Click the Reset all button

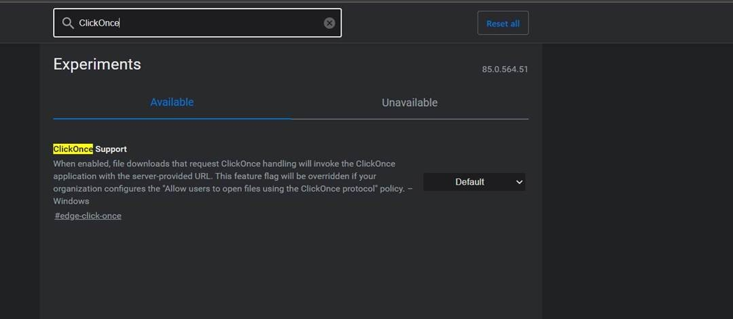[x=503, y=23]
